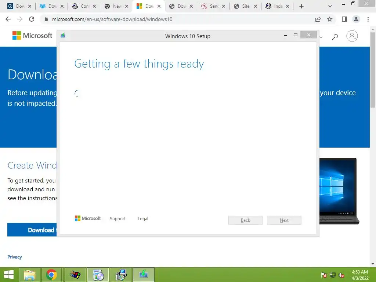This screenshot has height=282, width=376.
Task: Switch to the 'New' tab
Action: pyautogui.click(x=116, y=6)
